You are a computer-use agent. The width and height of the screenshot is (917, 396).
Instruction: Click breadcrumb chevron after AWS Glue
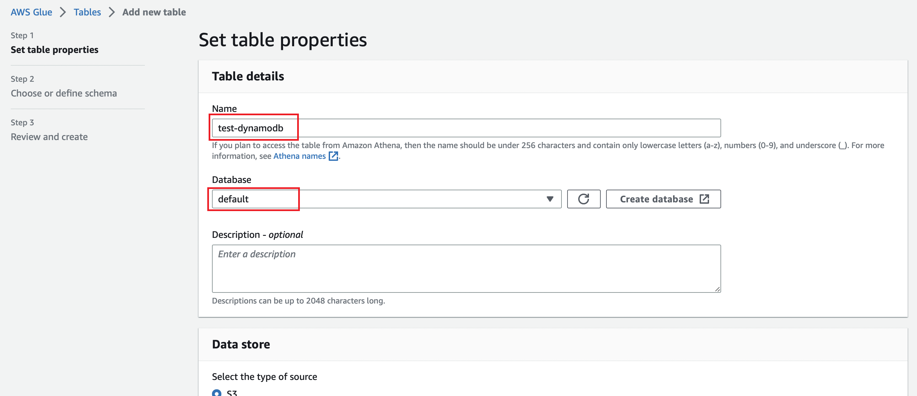pos(63,12)
